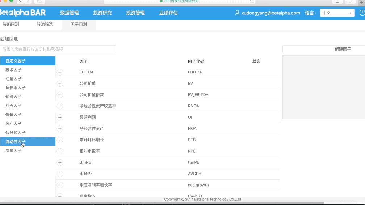The width and height of the screenshot is (365, 205).
Task: Add the 公司价值 factor via plus icon
Action: [x=60, y=84]
